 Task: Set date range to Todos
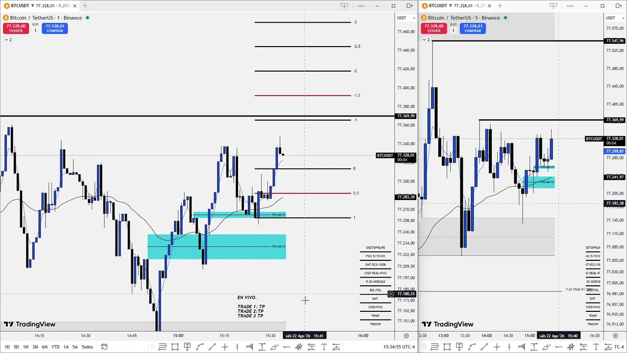click(x=87, y=347)
